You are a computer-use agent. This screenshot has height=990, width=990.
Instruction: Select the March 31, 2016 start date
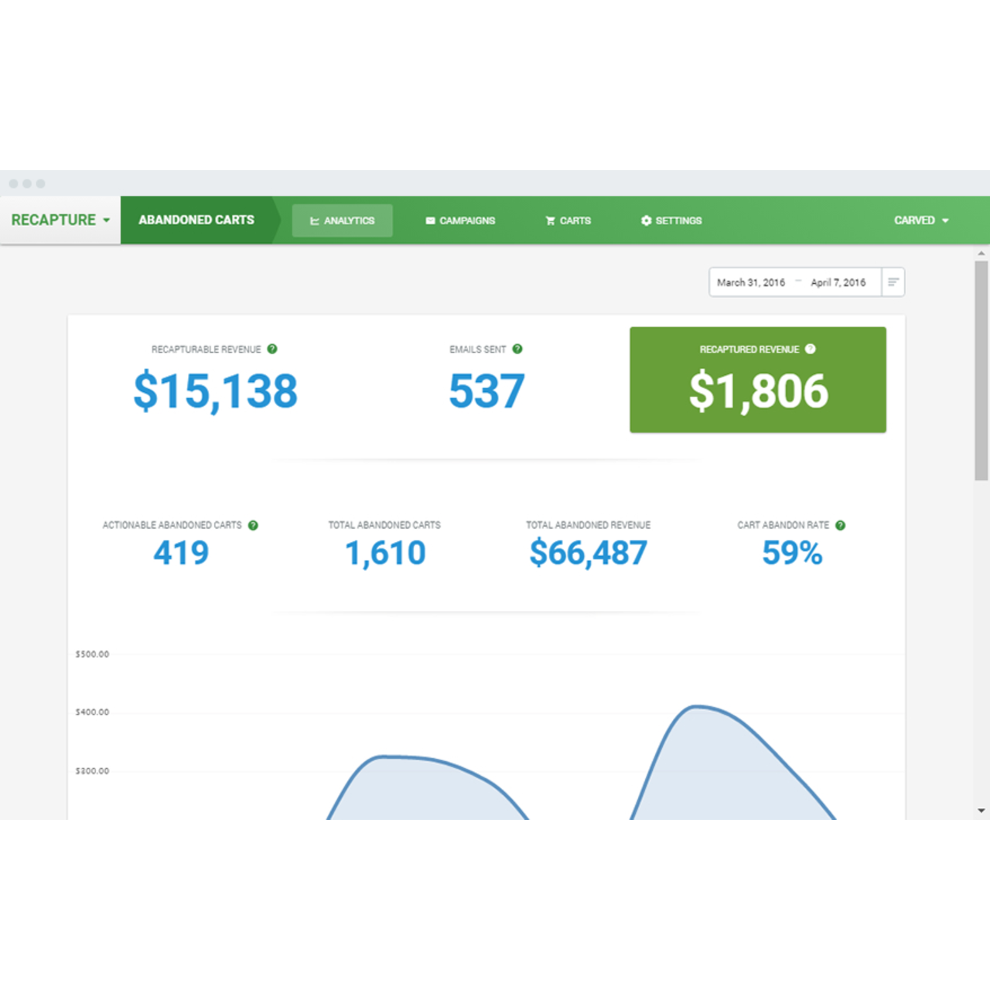click(750, 282)
